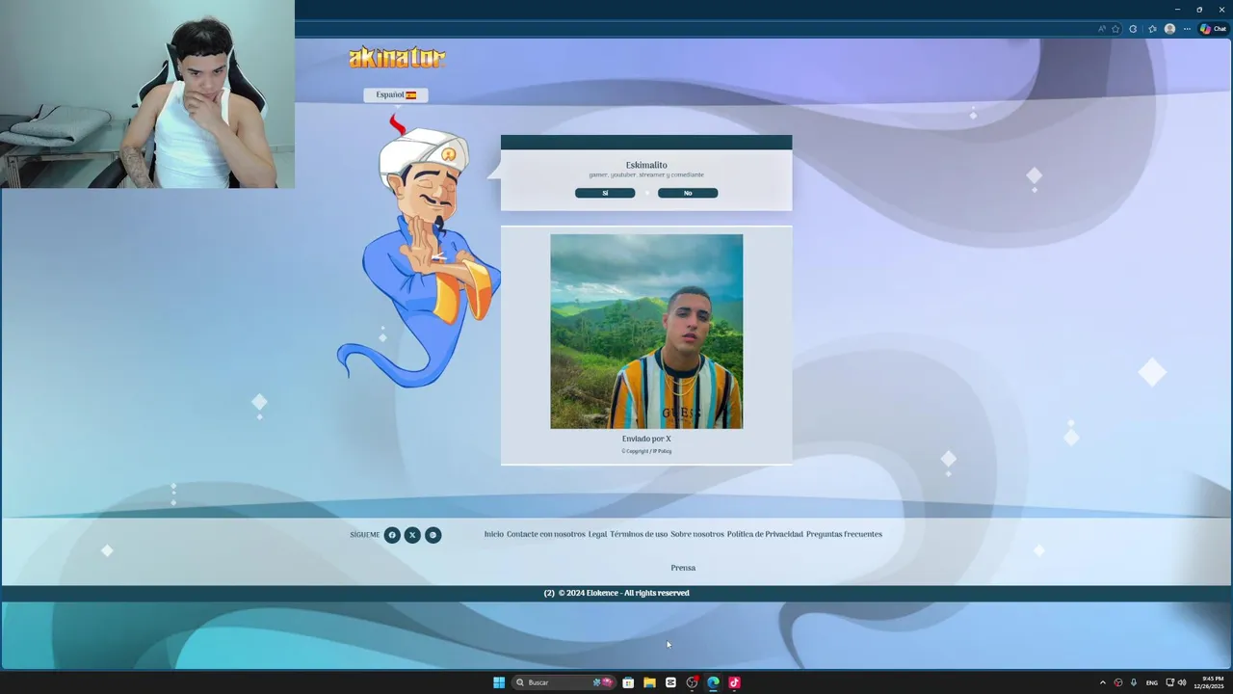Open the Favorites list icon
1233x694 pixels.
[1152, 29]
